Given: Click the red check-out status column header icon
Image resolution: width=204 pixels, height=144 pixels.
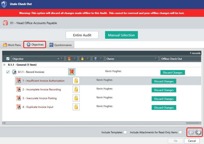Looking at the screenshot, I should 69,59.
